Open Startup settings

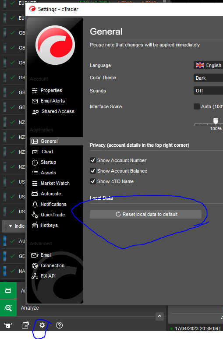(x=48, y=162)
